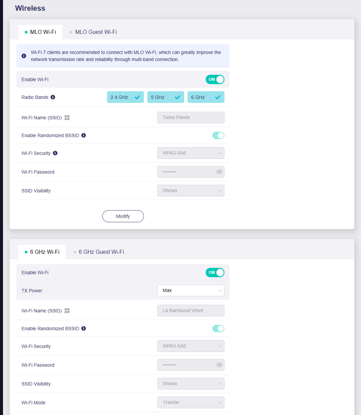Click the MLO notice info icon
The width and height of the screenshot is (361, 415).
(x=24, y=56)
